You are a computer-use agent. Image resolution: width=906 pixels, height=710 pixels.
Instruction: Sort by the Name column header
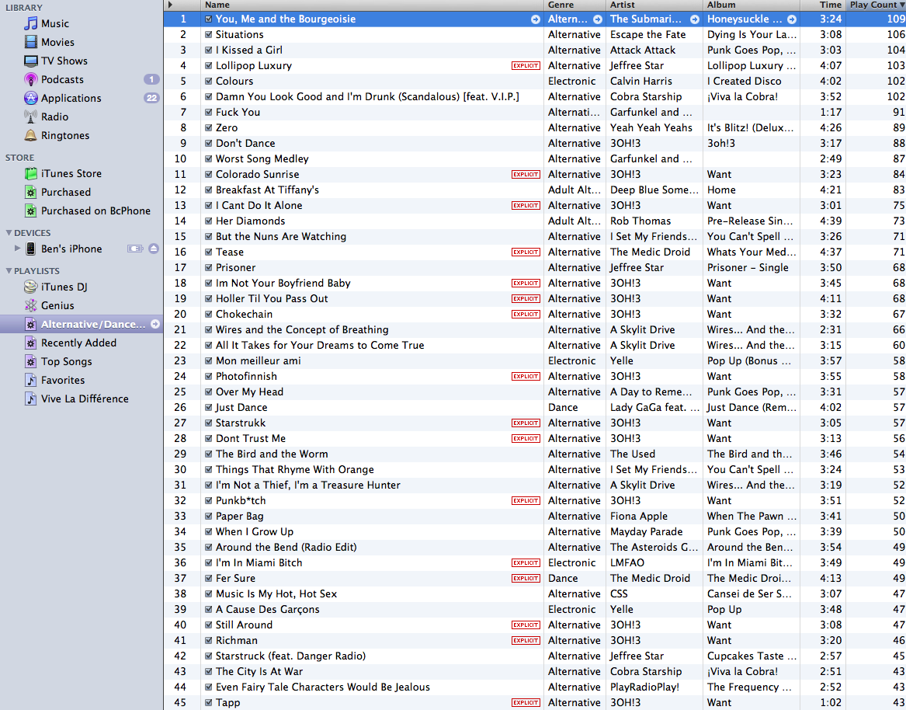coord(372,5)
